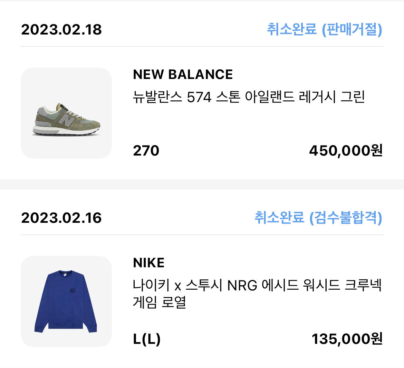Viewport: 404px width, 368px height.
Task: Click the 2023.02.16 order date
Action: click(x=61, y=218)
